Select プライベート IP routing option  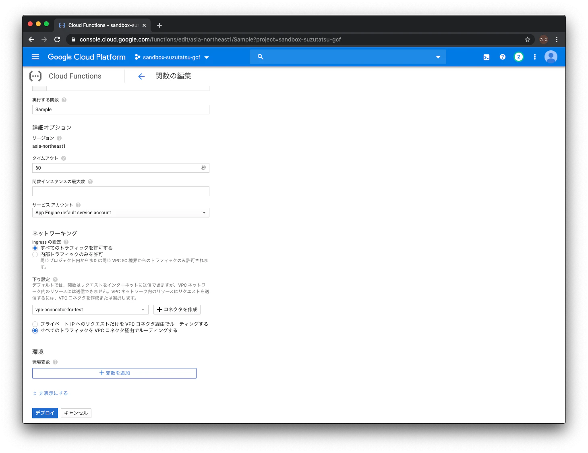[x=35, y=324]
